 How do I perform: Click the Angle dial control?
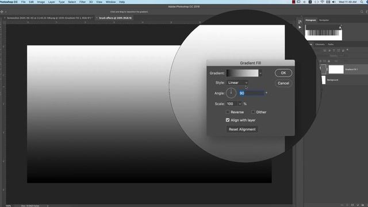pos(231,93)
